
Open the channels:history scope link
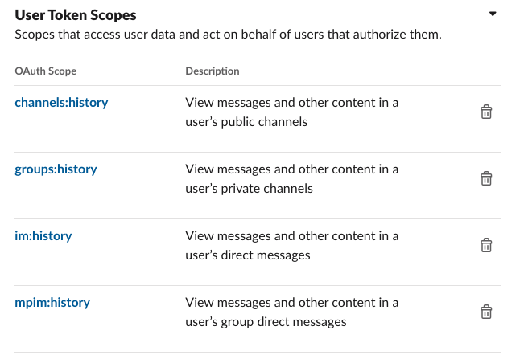pyautogui.click(x=61, y=103)
